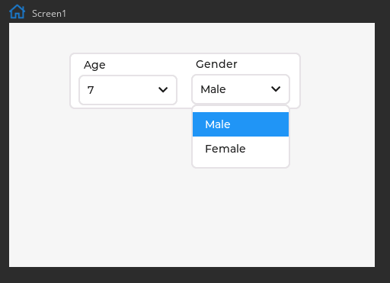Click the Gender field label
The image size is (390, 283).
pos(216,64)
